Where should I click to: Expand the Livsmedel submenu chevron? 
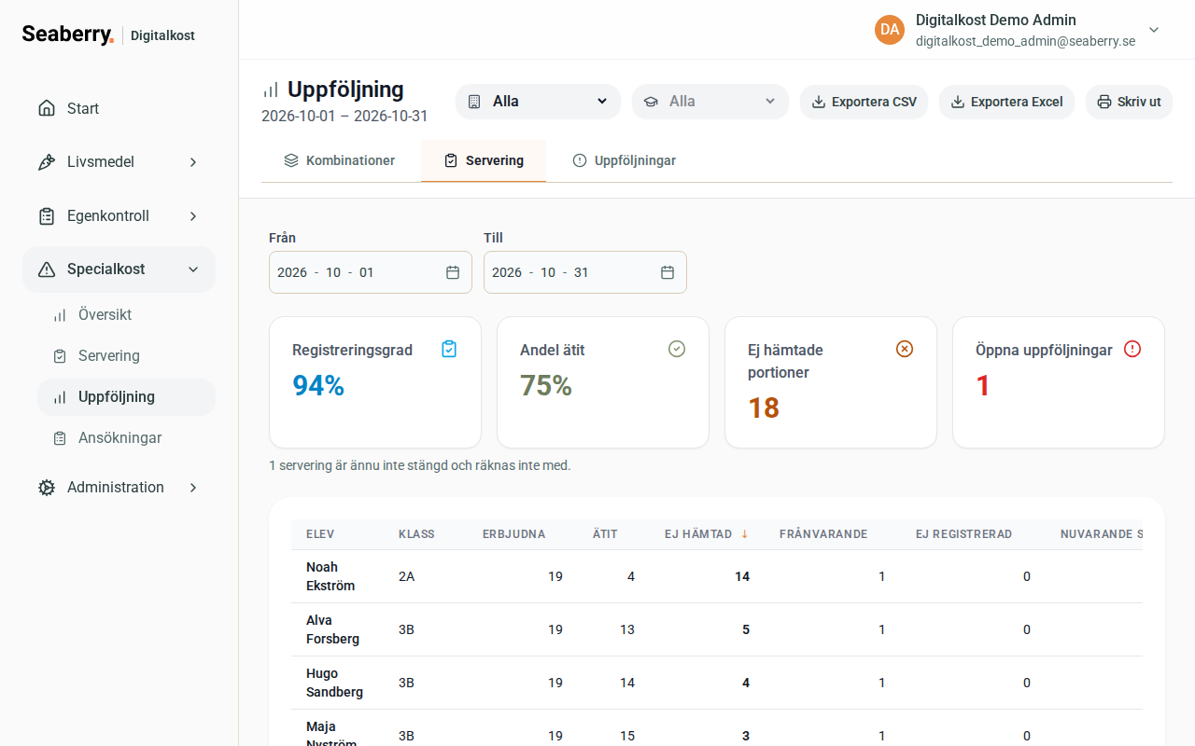(x=193, y=162)
